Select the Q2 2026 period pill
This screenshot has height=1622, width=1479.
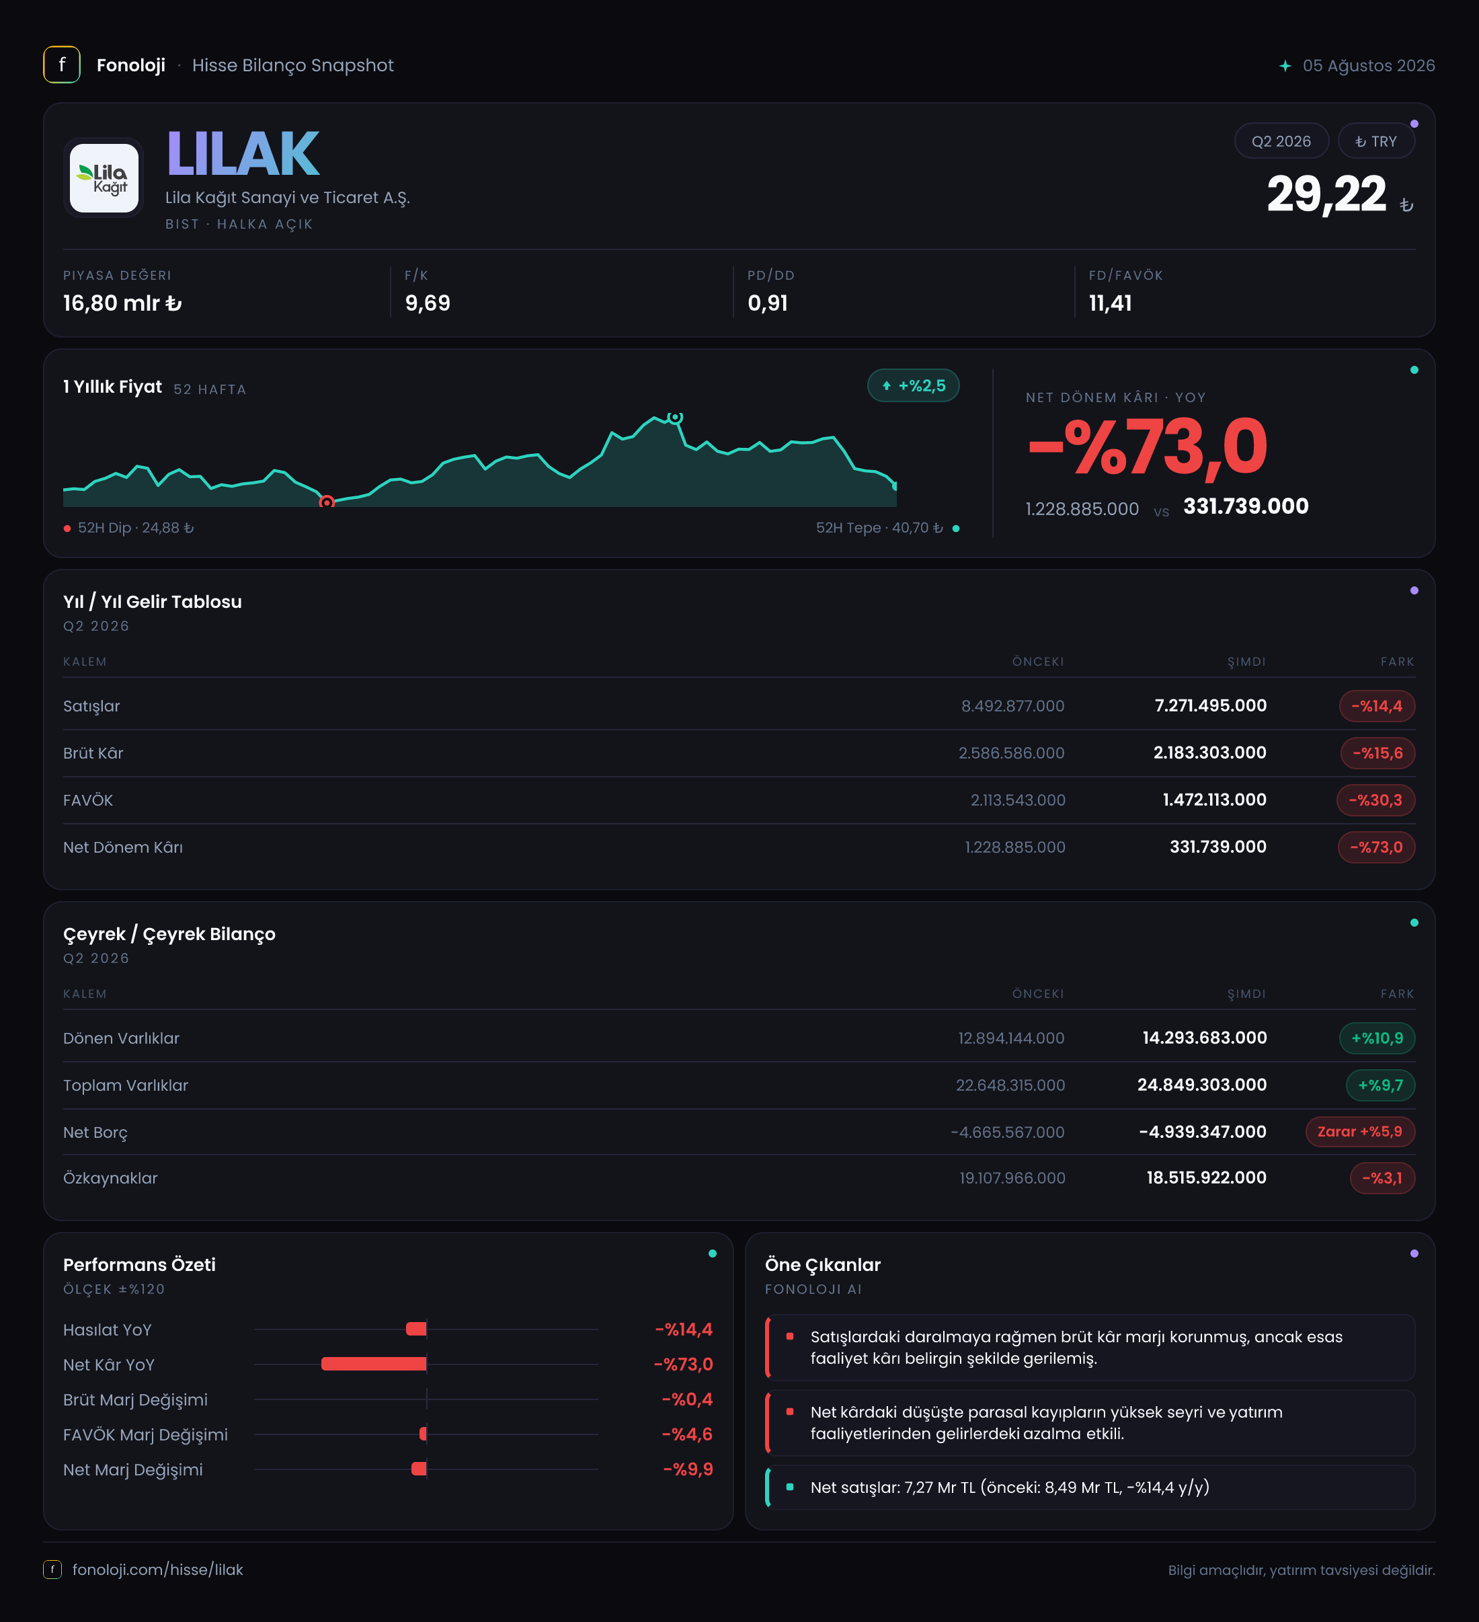(1281, 142)
